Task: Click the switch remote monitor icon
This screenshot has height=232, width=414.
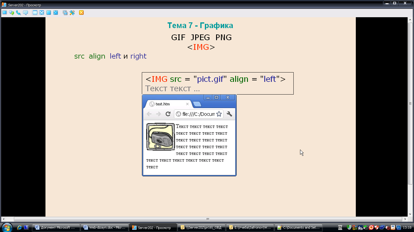Action: point(65,13)
